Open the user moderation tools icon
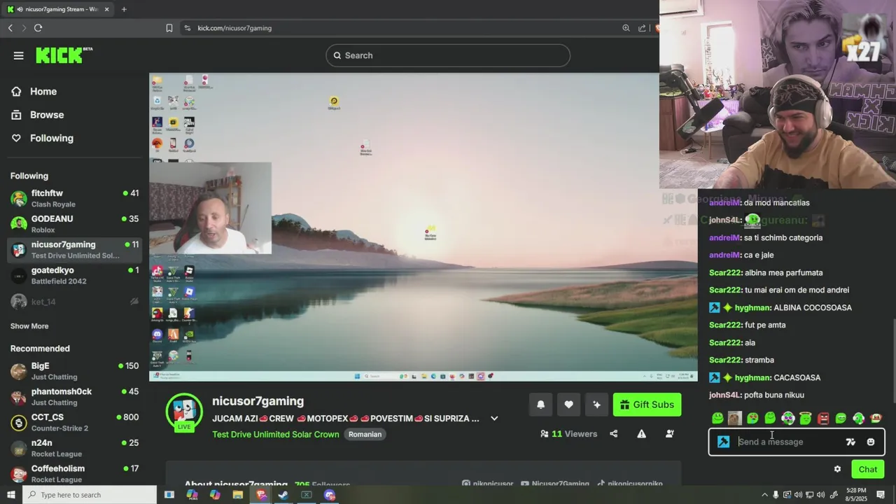The image size is (896, 504). [669, 434]
